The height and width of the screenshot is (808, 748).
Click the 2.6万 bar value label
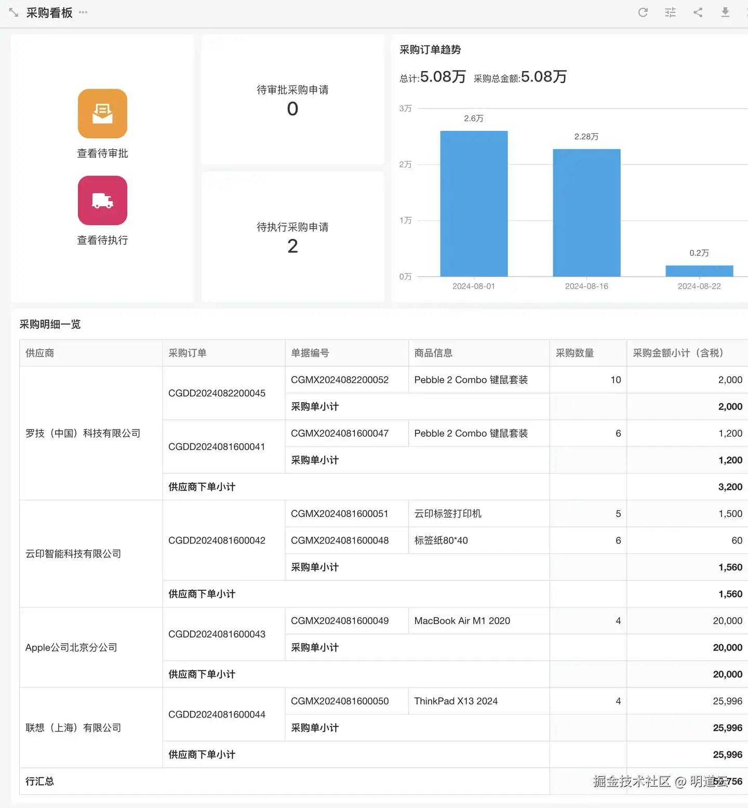474,118
